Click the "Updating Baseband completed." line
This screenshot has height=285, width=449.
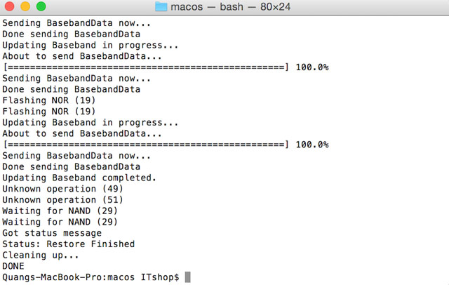(x=79, y=178)
